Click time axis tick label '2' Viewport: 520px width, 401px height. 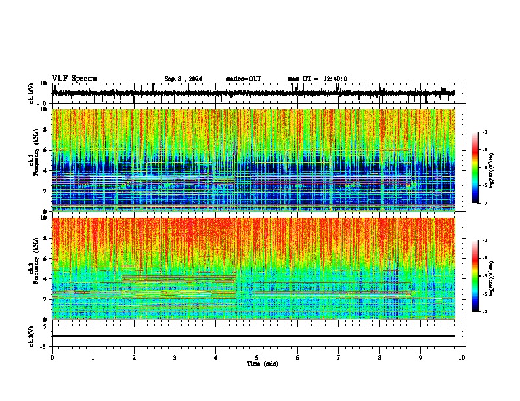point(134,358)
